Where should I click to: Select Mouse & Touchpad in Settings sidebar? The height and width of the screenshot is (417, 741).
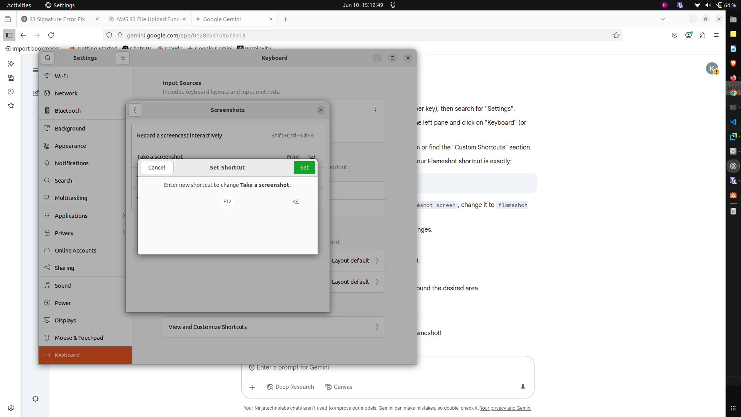(79, 338)
